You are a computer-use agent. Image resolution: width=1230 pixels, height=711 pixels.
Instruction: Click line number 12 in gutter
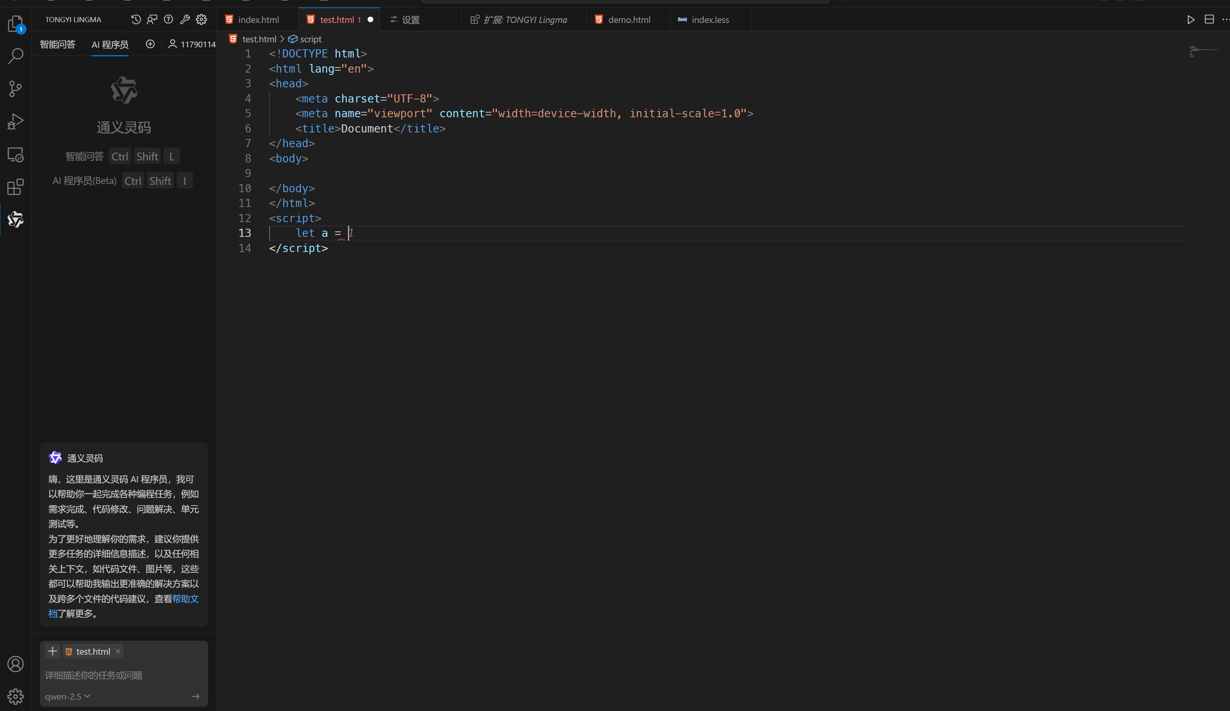245,218
